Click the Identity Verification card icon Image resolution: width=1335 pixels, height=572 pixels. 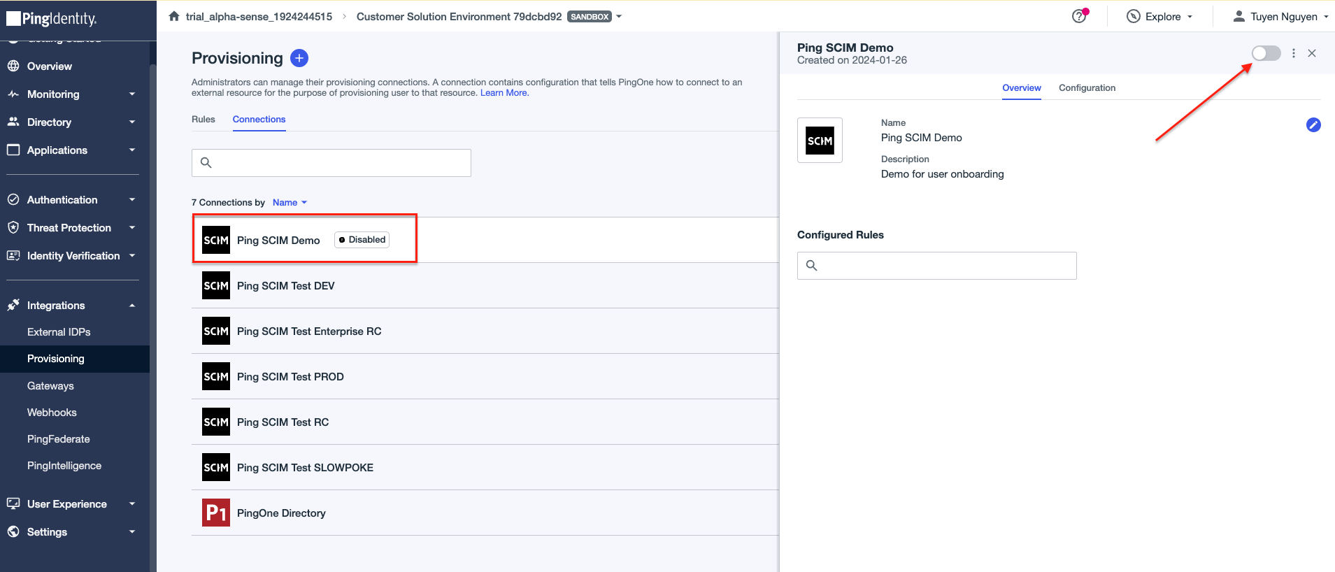click(13, 255)
